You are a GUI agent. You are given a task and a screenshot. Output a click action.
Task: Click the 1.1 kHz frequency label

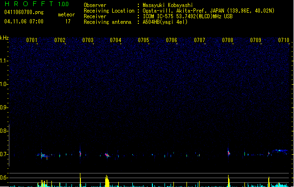[x=4, y=61]
